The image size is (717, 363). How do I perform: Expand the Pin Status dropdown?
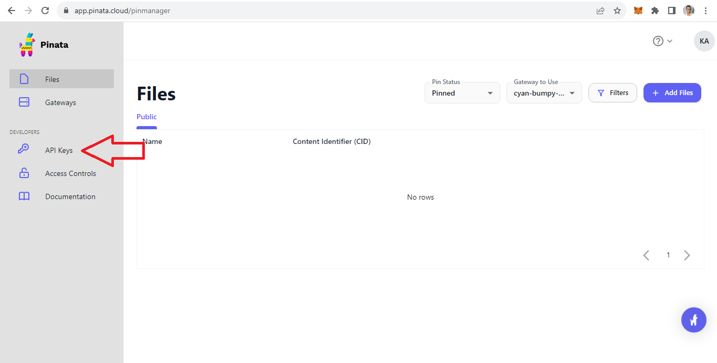(462, 93)
